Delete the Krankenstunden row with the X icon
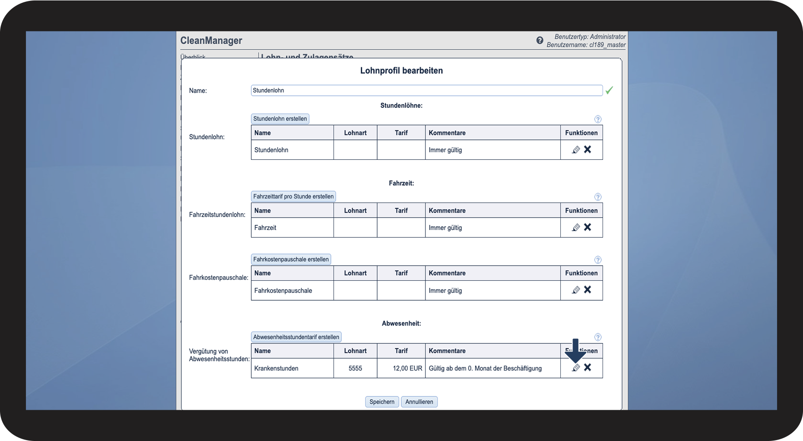The width and height of the screenshot is (803, 441). [x=588, y=367]
